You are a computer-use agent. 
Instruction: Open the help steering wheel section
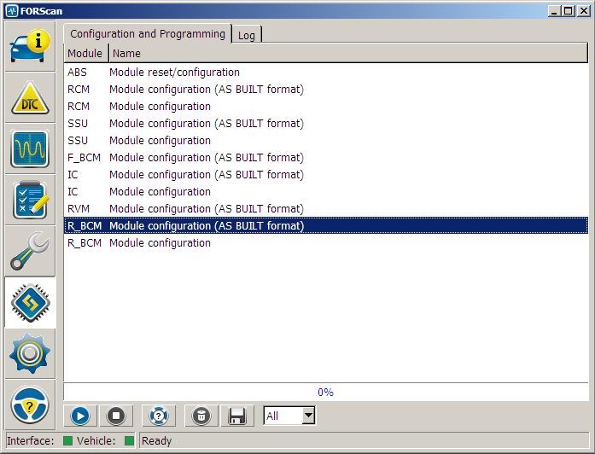tap(30, 405)
